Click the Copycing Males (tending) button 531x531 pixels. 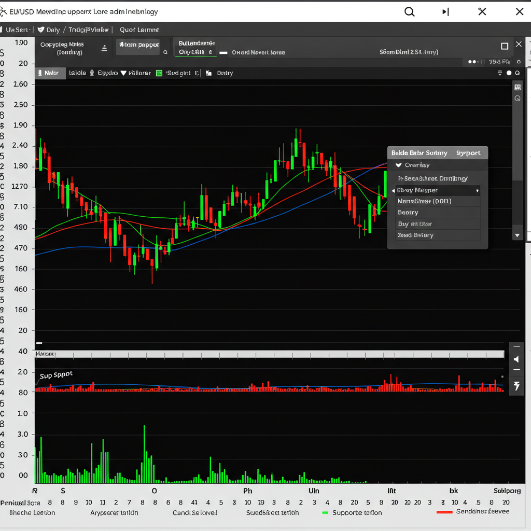click(62, 48)
